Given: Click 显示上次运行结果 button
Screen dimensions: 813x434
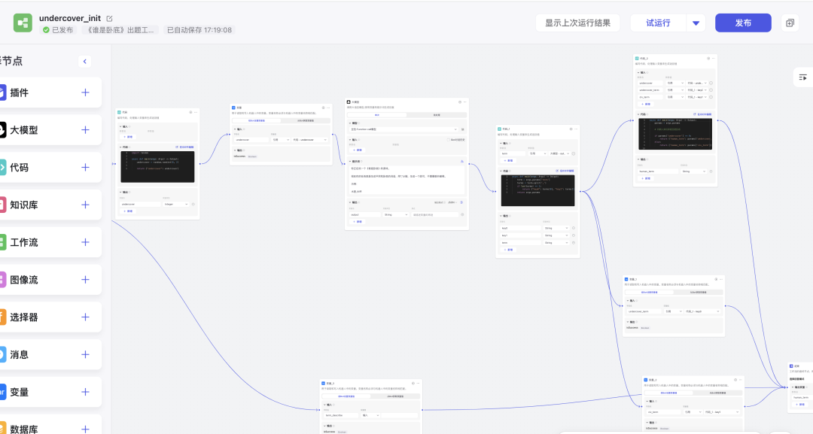Looking at the screenshot, I should [x=577, y=23].
